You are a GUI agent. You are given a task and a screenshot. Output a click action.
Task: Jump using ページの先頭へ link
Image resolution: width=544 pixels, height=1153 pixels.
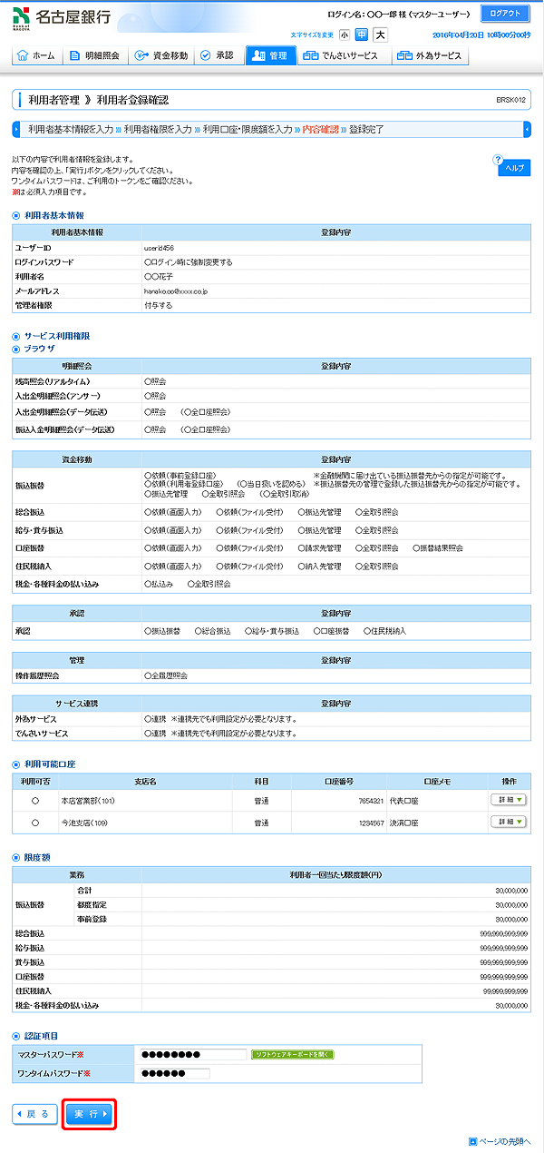(500, 1140)
